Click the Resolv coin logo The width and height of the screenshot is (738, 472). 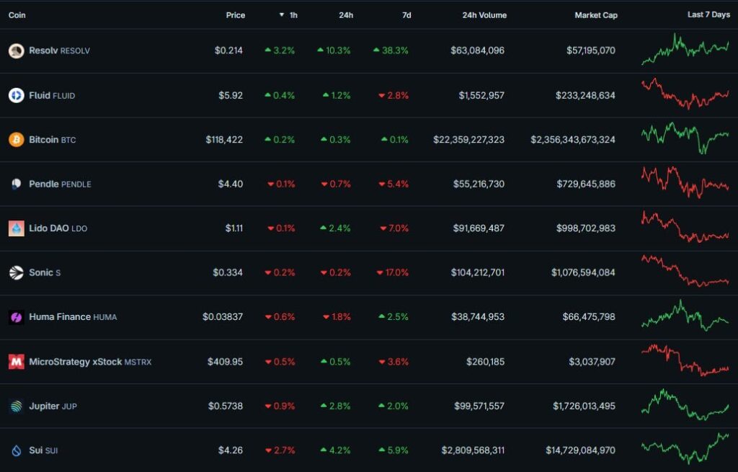tap(15, 50)
